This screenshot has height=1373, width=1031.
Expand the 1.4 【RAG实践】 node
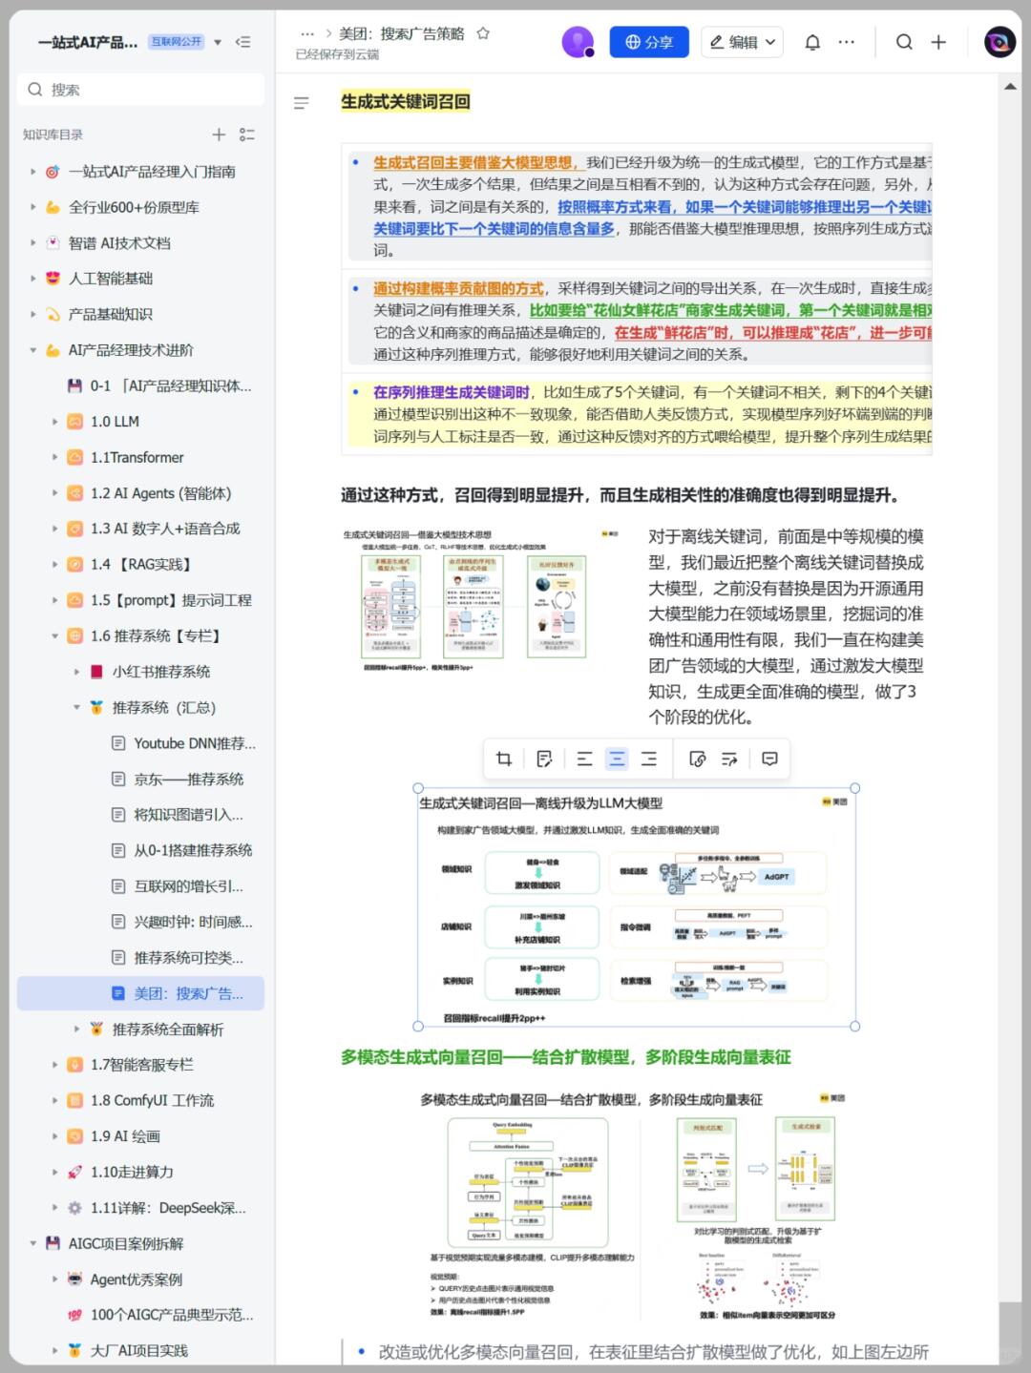click(x=54, y=564)
